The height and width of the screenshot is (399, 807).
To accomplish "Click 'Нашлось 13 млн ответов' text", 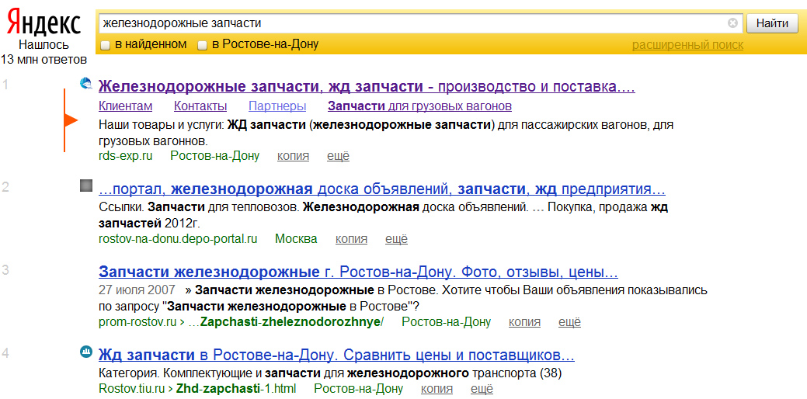I will [x=43, y=52].
